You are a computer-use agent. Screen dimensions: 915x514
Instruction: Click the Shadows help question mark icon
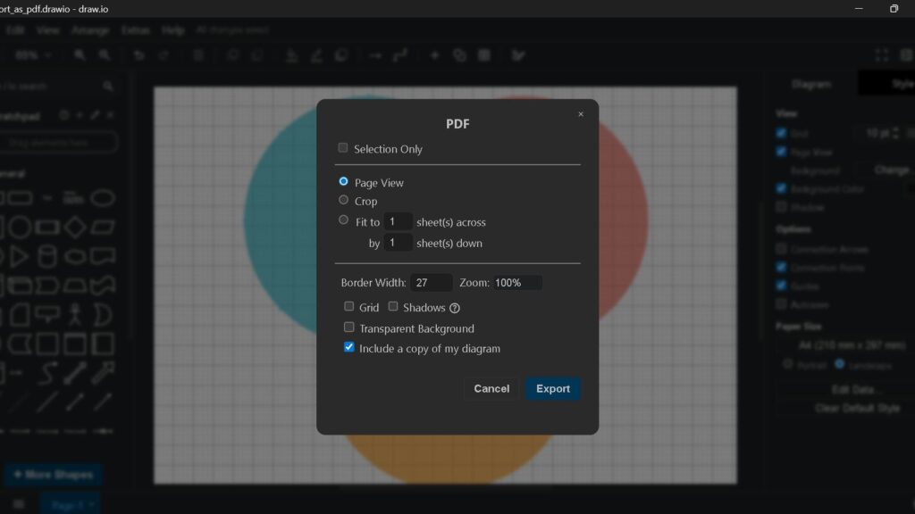point(455,308)
